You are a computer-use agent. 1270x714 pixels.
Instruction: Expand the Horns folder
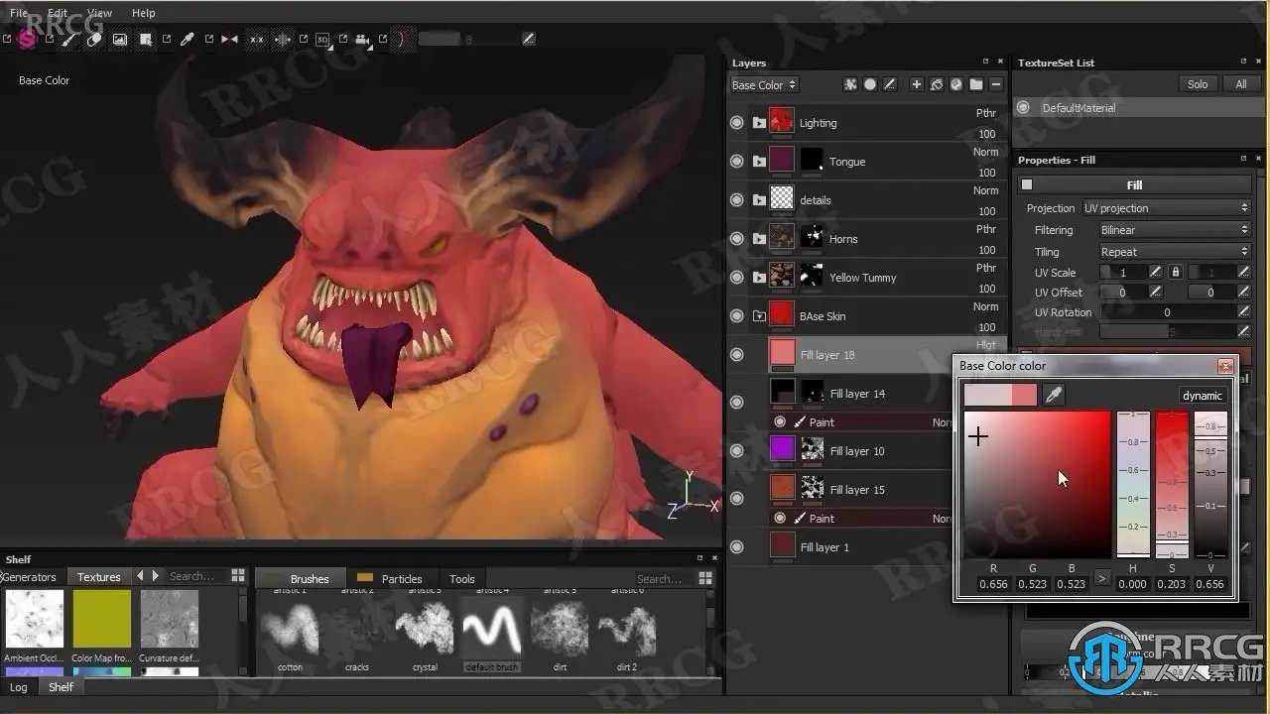759,239
